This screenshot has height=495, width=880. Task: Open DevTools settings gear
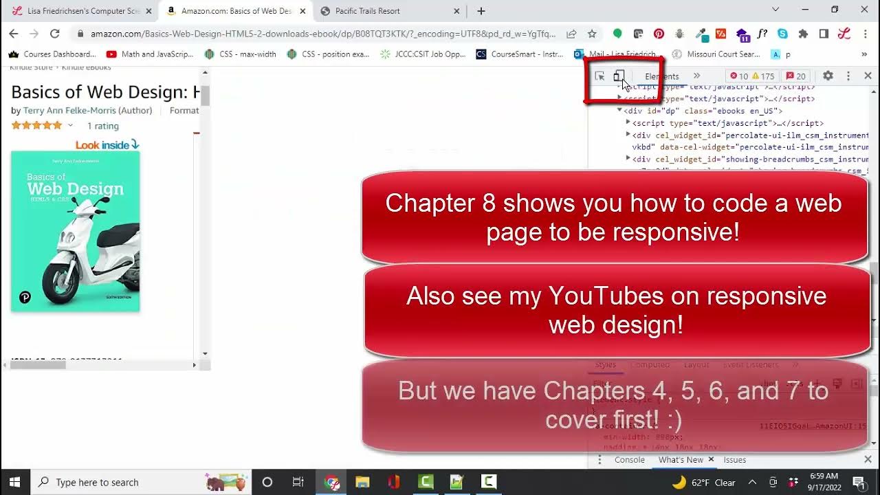tap(828, 76)
